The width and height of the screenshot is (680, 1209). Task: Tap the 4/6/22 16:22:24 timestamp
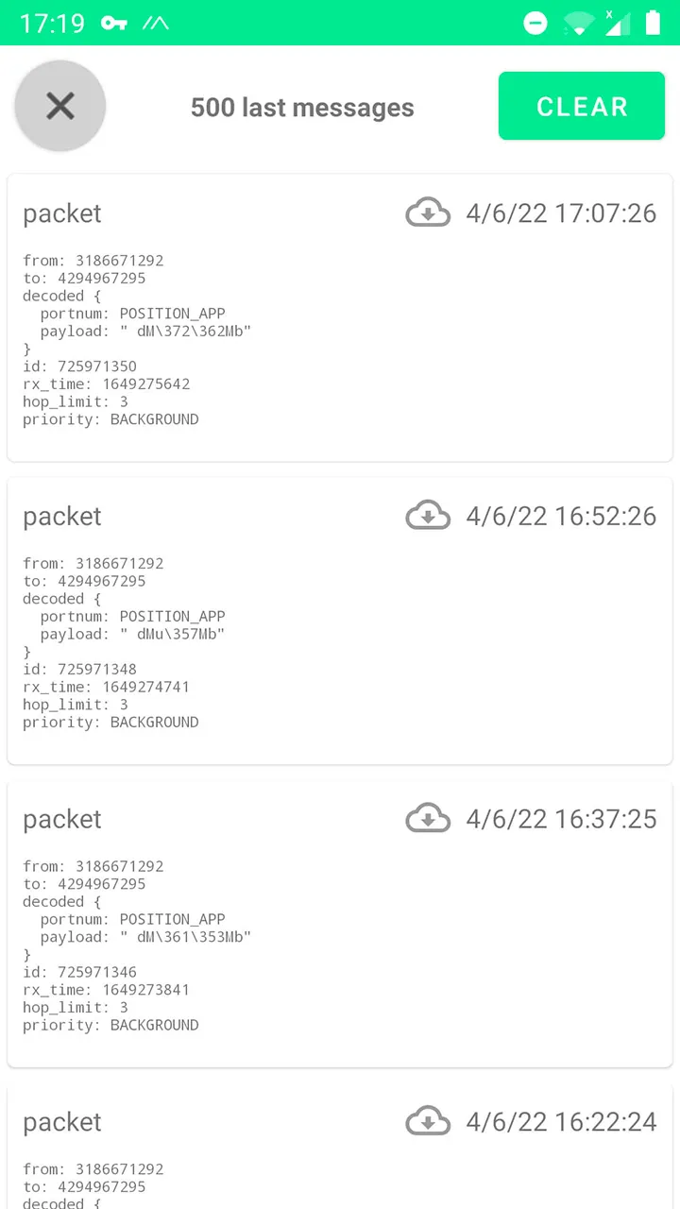coord(561,1122)
